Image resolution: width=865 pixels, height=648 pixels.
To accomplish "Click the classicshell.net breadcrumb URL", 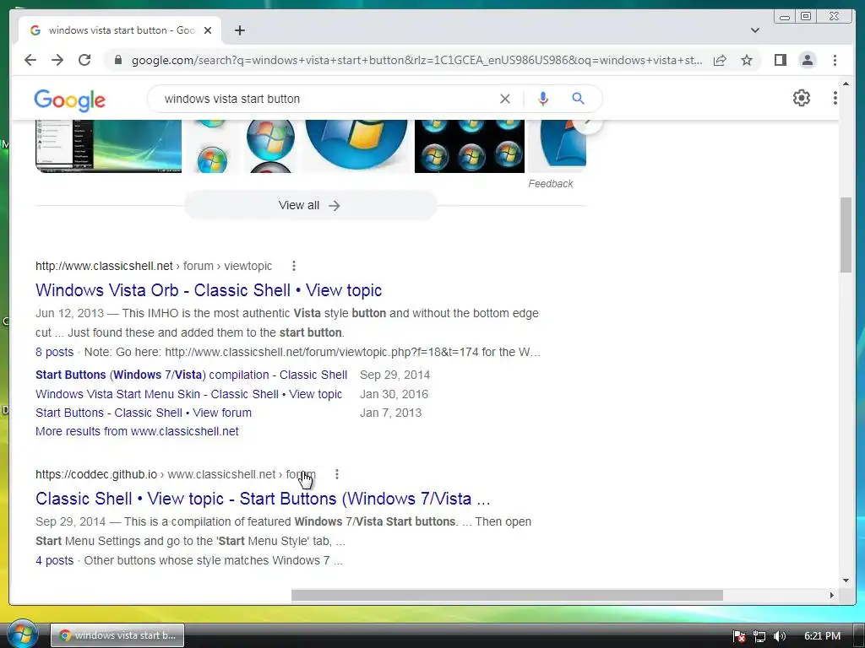I will pos(154,266).
